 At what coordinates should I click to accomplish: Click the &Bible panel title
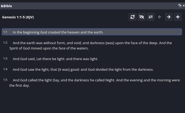click(6, 6)
